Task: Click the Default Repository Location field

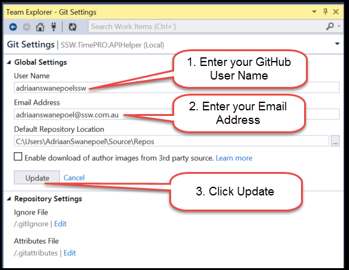Action: [x=171, y=141]
